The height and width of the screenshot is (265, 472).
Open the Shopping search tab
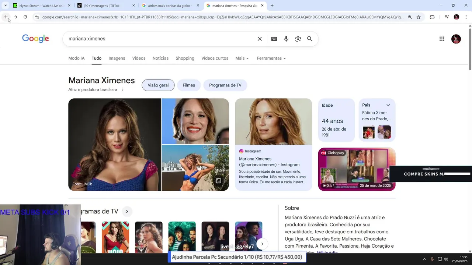[x=185, y=58]
